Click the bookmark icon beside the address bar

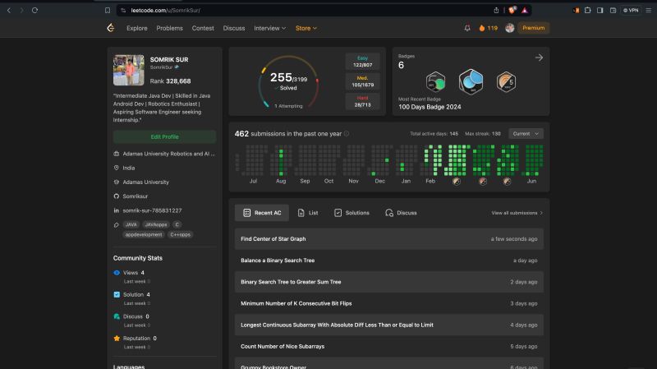[x=108, y=10]
